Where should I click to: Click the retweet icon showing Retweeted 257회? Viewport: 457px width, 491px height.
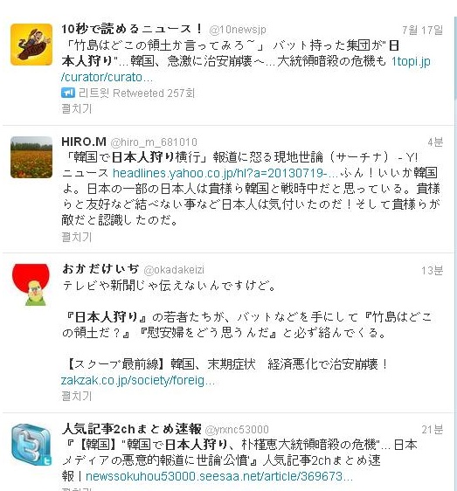(68, 93)
